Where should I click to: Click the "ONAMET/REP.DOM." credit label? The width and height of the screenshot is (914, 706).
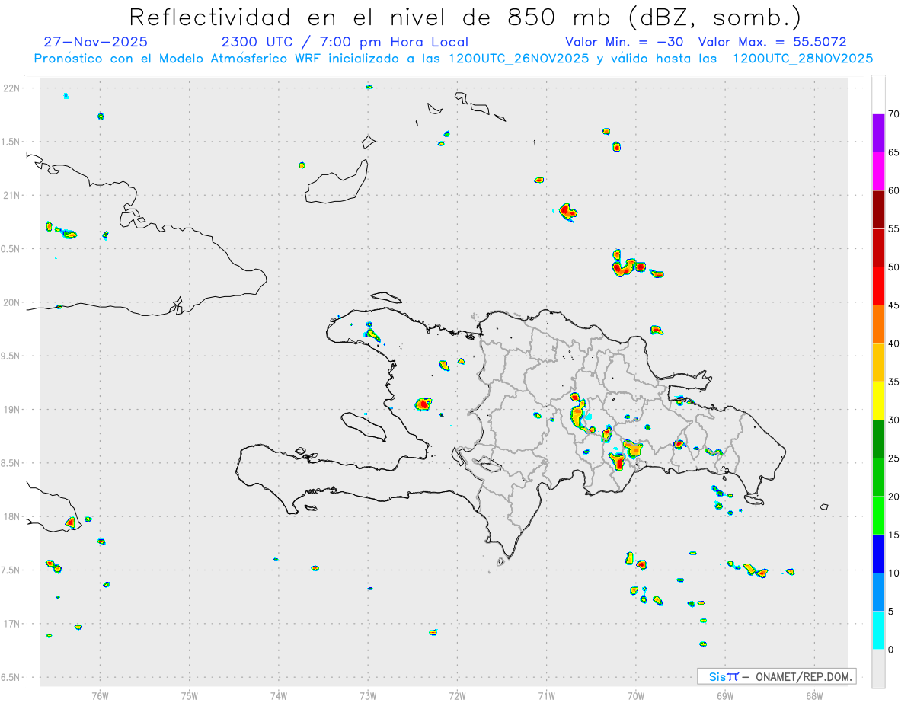click(803, 676)
